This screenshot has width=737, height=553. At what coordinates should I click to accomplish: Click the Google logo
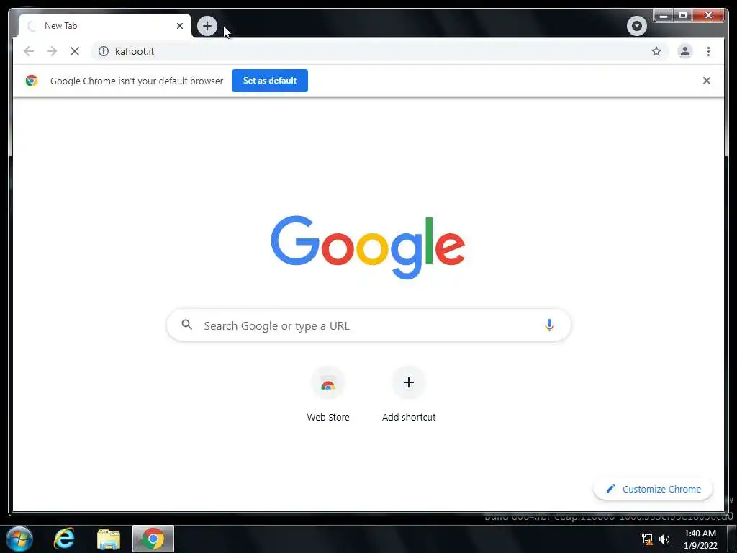pyautogui.click(x=368, y=246)
